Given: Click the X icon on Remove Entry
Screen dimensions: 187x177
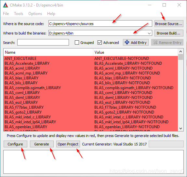Looking at the screenshot, I should click(155, 42).
